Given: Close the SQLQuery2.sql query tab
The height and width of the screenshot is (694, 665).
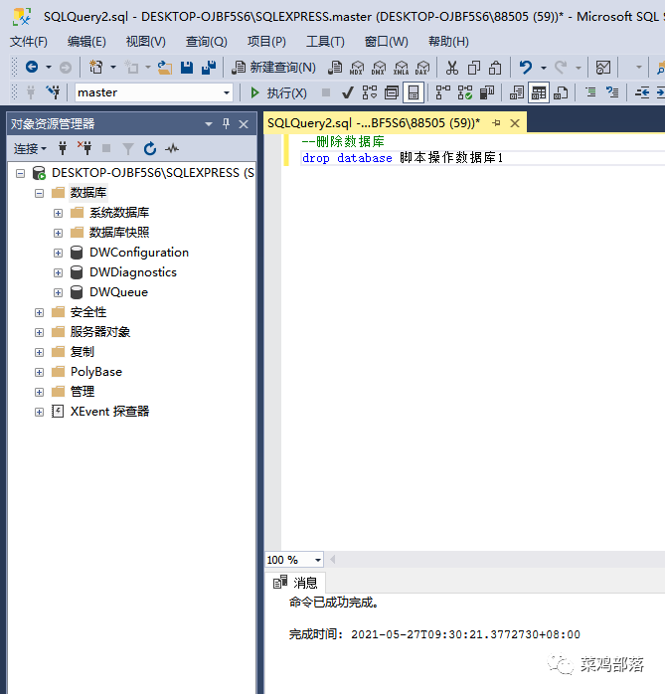Looking at the screenshot, I should point(515,123).
